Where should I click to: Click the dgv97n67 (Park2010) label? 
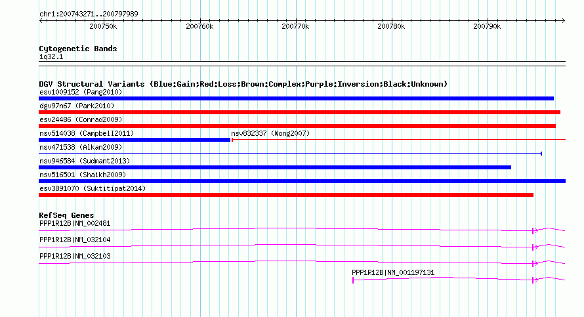pyautogui.click(x=77, y=106)
